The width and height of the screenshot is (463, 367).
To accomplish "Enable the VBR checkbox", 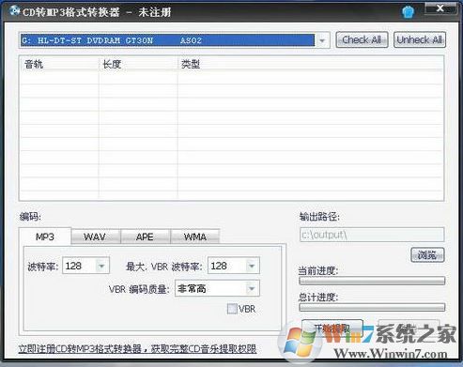I will click(x=232, y=309).
